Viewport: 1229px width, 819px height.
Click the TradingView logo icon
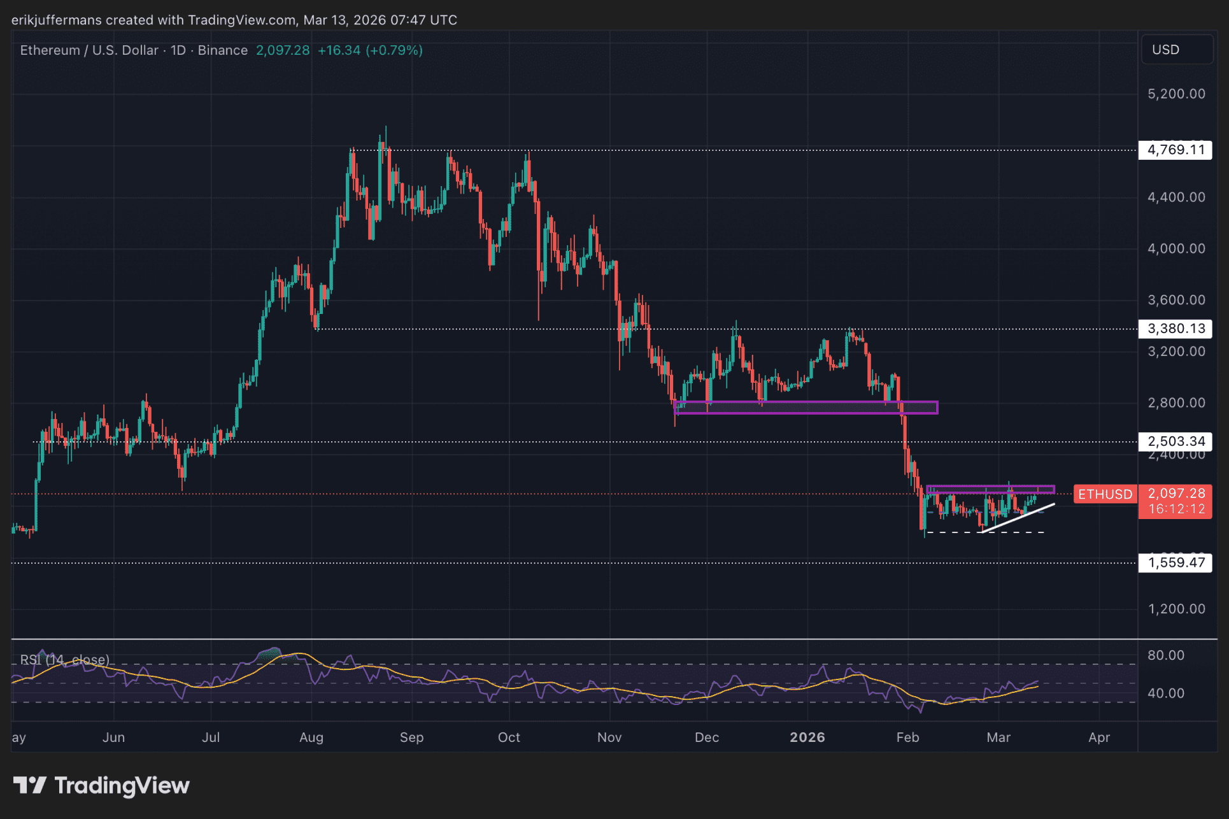pyautogui.click(x=30, y=785)
